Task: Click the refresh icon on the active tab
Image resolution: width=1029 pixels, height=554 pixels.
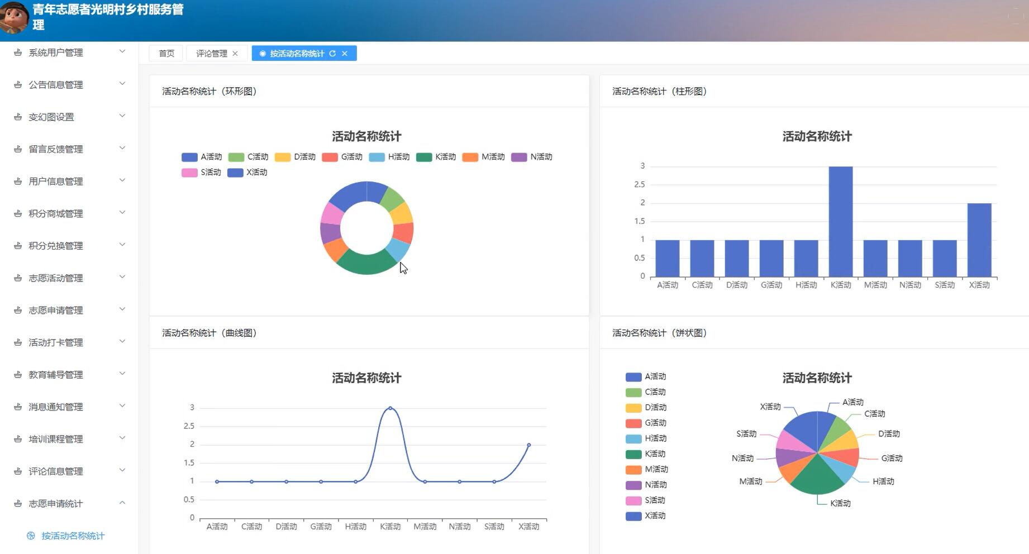Action: click(x=332, y=54)
